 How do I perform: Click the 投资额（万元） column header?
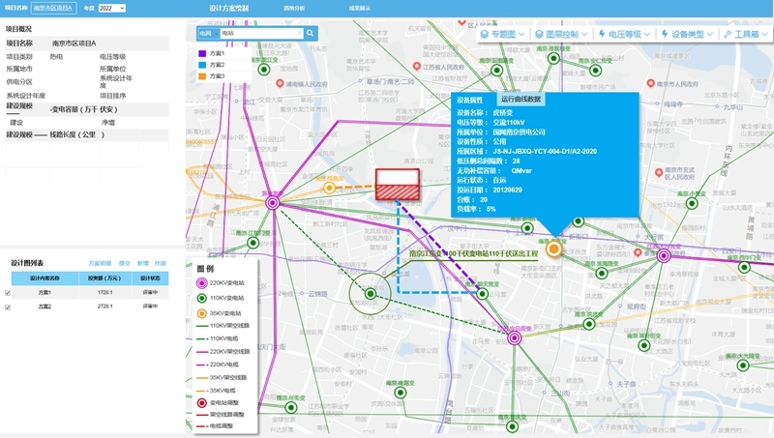coord(105,278)
